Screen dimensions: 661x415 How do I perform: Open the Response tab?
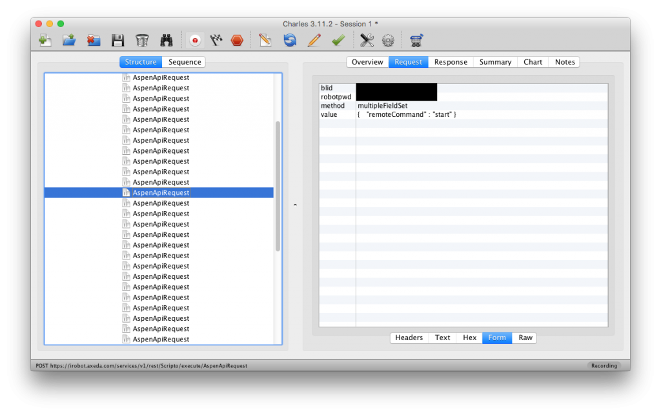451,62
